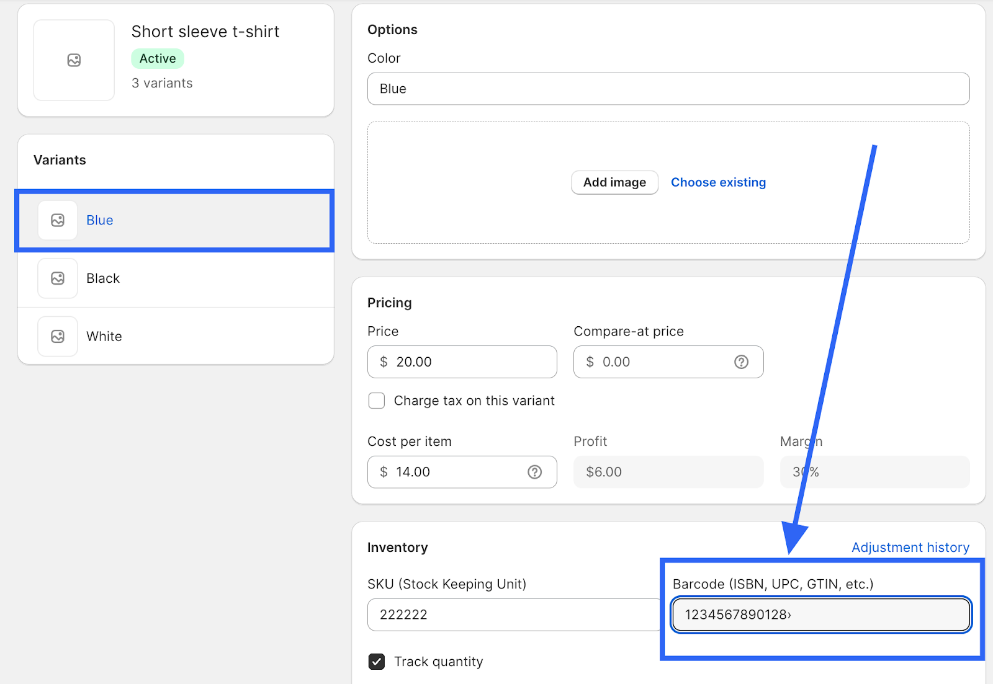Click the Cost per item field
This screenshot has width=993, height=684.
click(462, 473)
